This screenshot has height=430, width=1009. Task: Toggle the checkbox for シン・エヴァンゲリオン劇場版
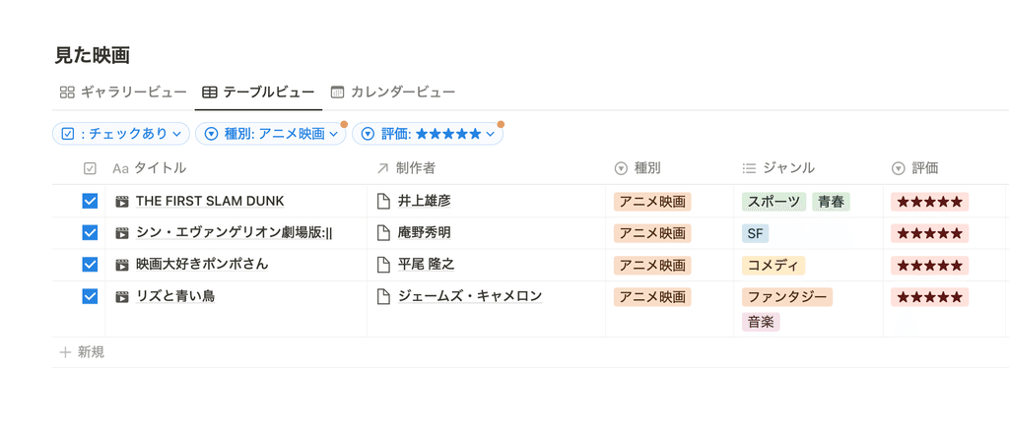90,232
